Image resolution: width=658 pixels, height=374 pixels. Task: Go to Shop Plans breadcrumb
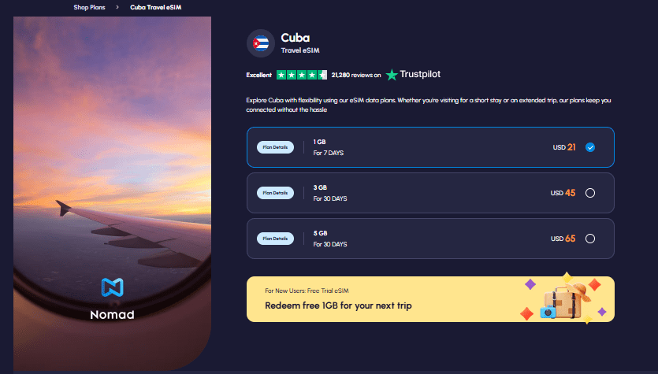(90, 6)
